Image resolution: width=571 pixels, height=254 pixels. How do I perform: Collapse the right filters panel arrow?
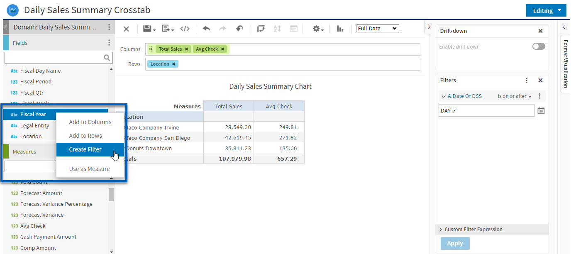pyautogui.click(x=429, y=27)
